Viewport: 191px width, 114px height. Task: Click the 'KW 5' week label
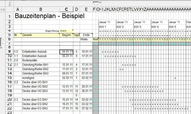pyautogui.click(x=172, y=27)
